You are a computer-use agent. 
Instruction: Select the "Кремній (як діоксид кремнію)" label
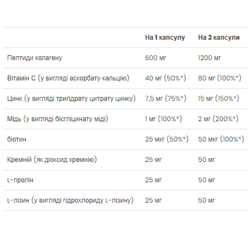[52, 160]
